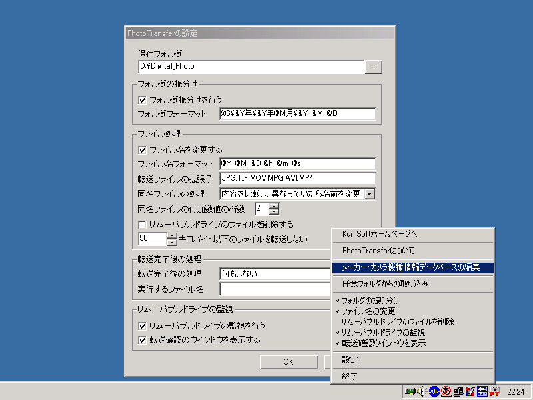Choose メーカー・カメラ機種情報データベースの編集 menu item

[x=413, y=267]
